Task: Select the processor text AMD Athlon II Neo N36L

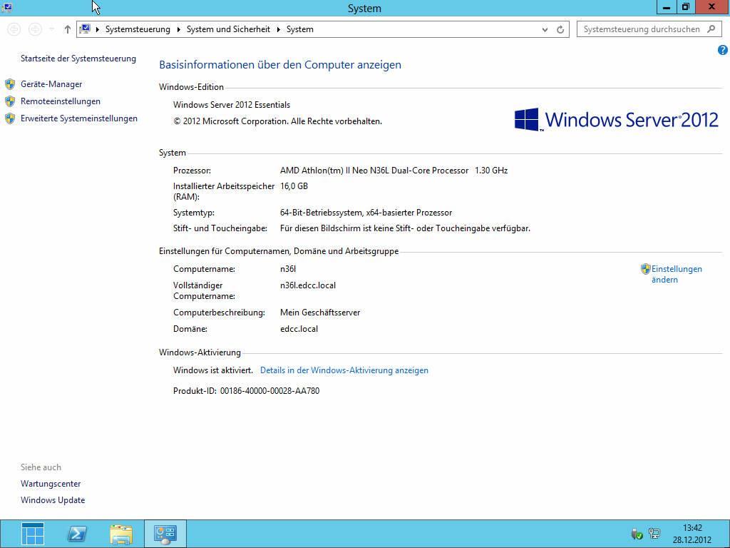Action: pyautogui.click(x=394, y=171)
